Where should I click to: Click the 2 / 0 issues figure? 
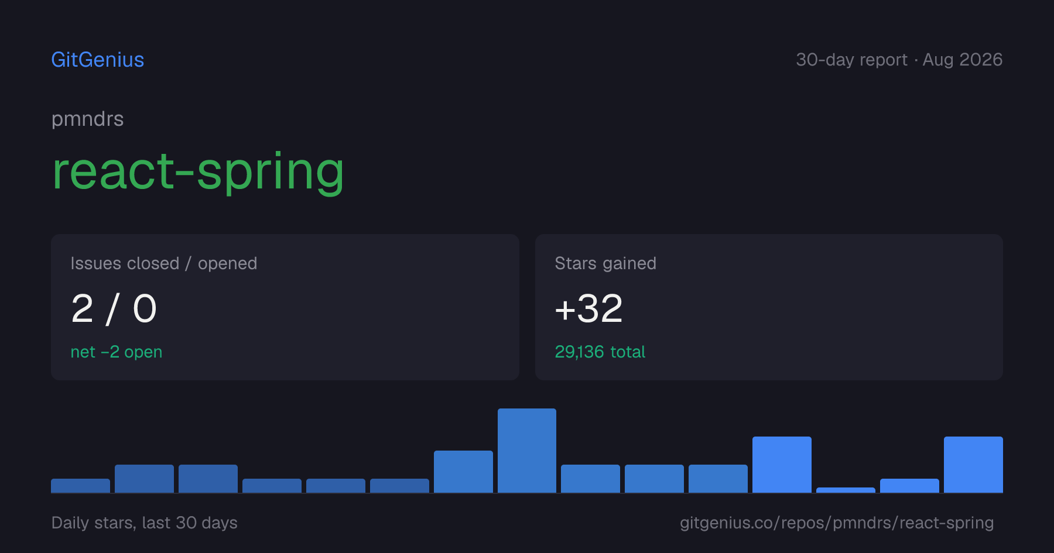pos(114,308)
